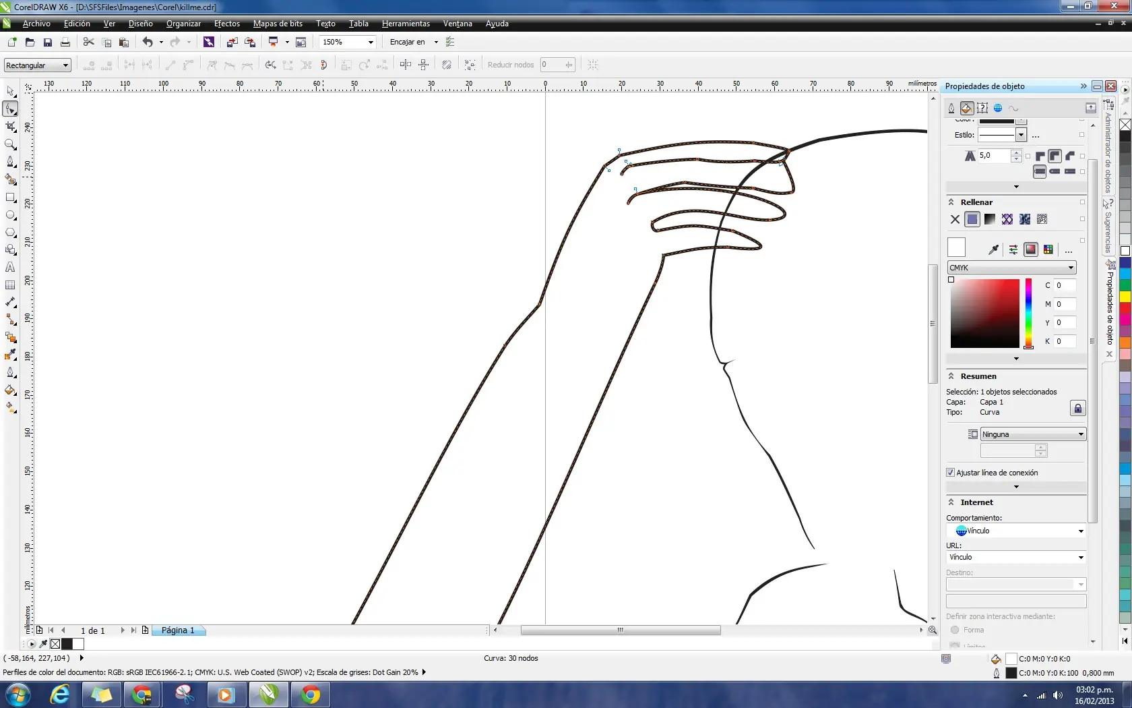Collapse the Internet section
The height and width of the screenshot is (708, 1132).
(x=951, y=502)
